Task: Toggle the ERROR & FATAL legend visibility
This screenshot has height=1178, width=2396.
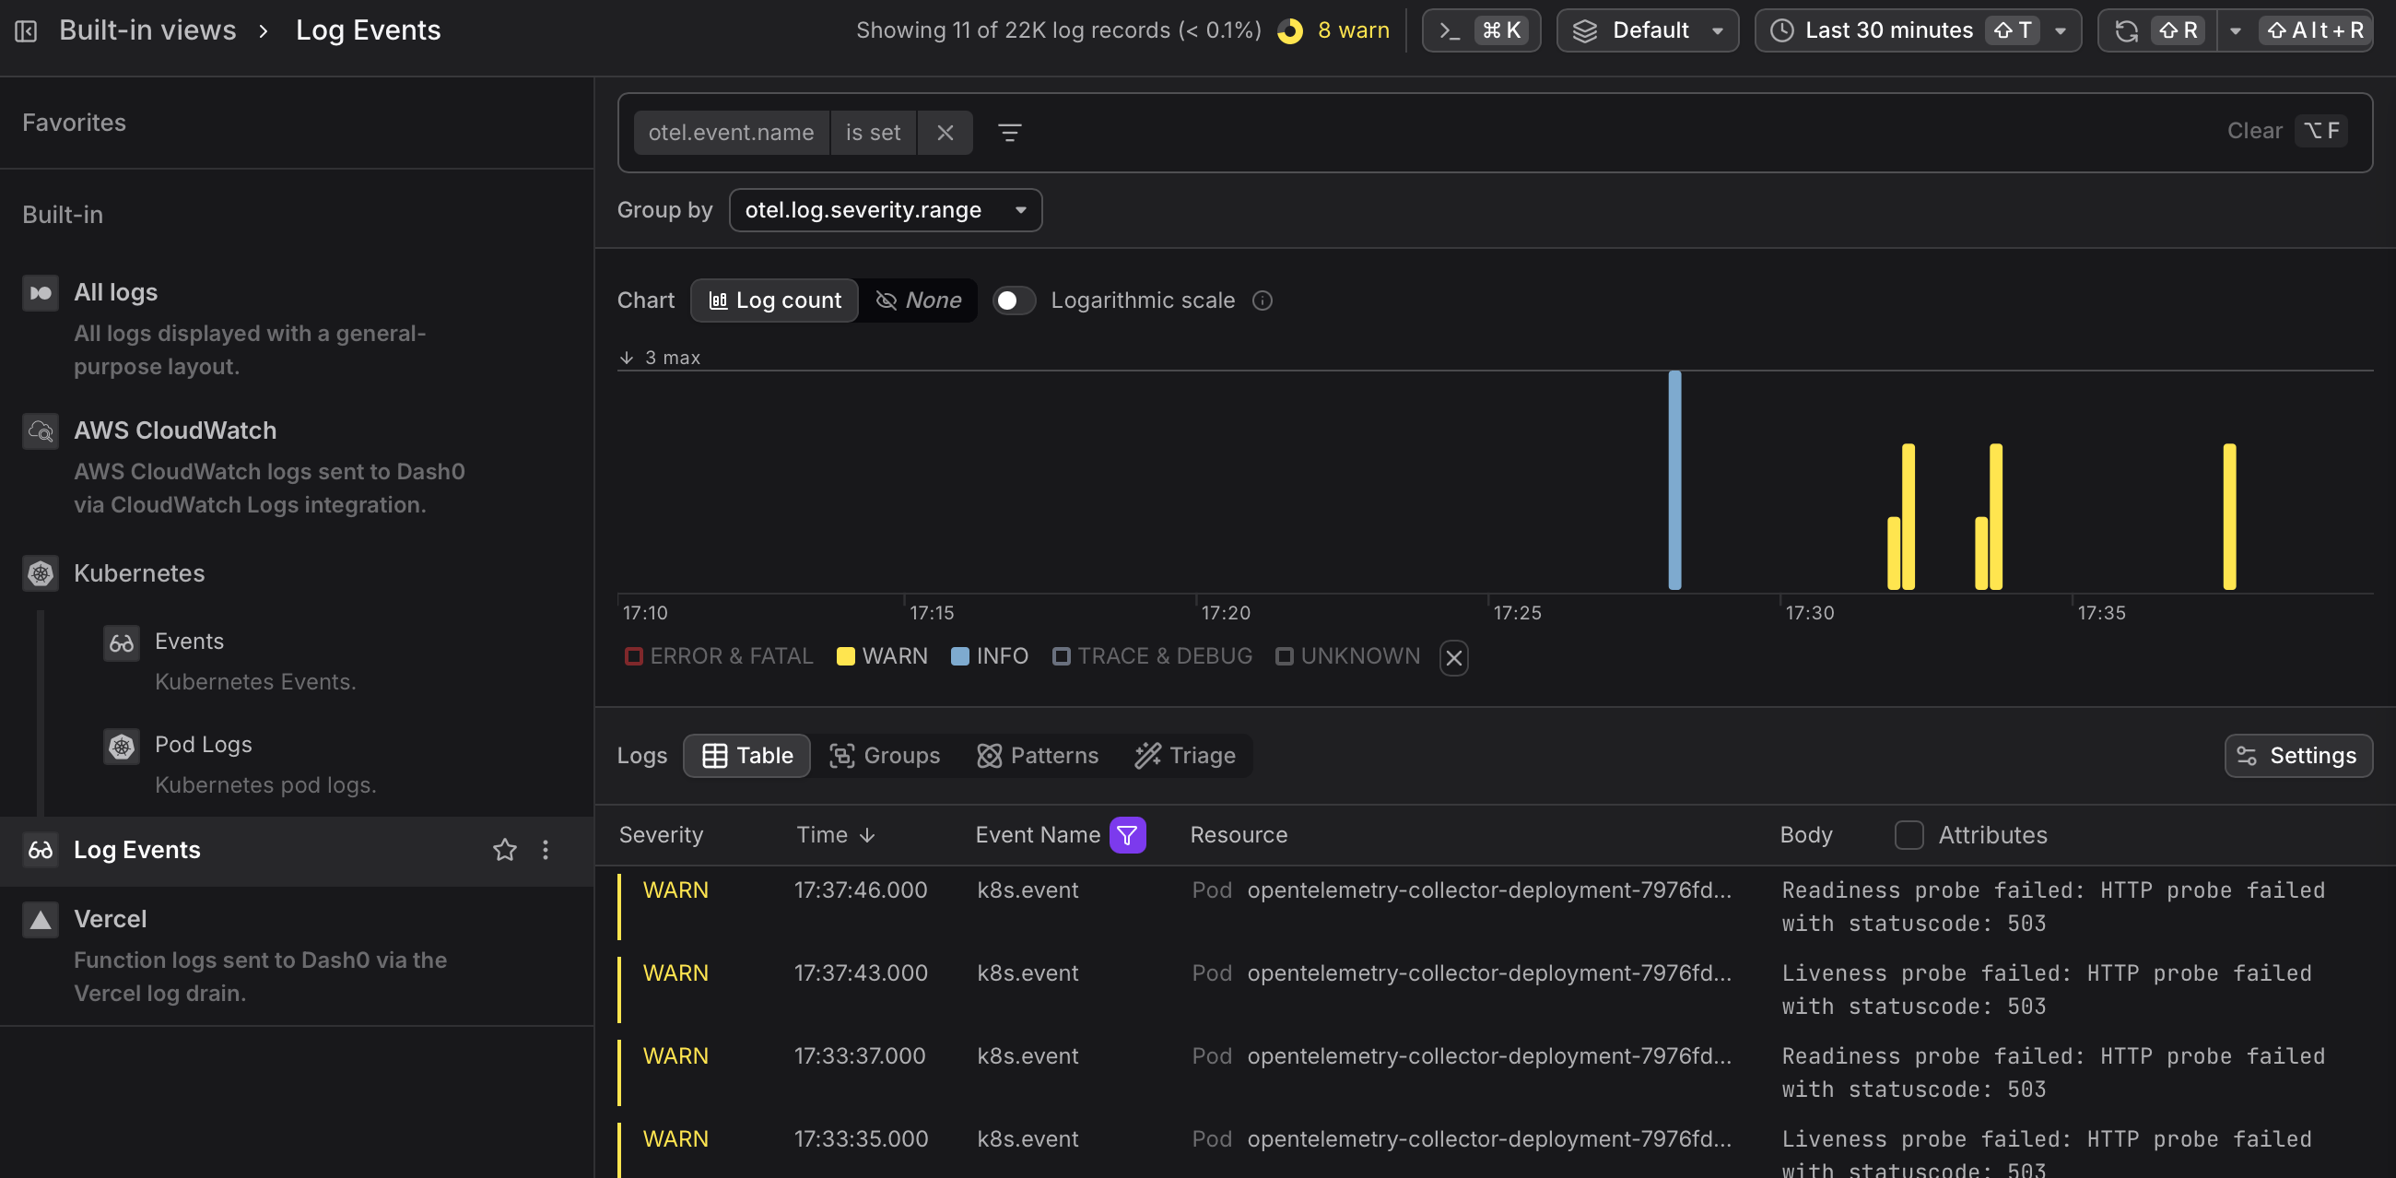Action: (635, 656)
